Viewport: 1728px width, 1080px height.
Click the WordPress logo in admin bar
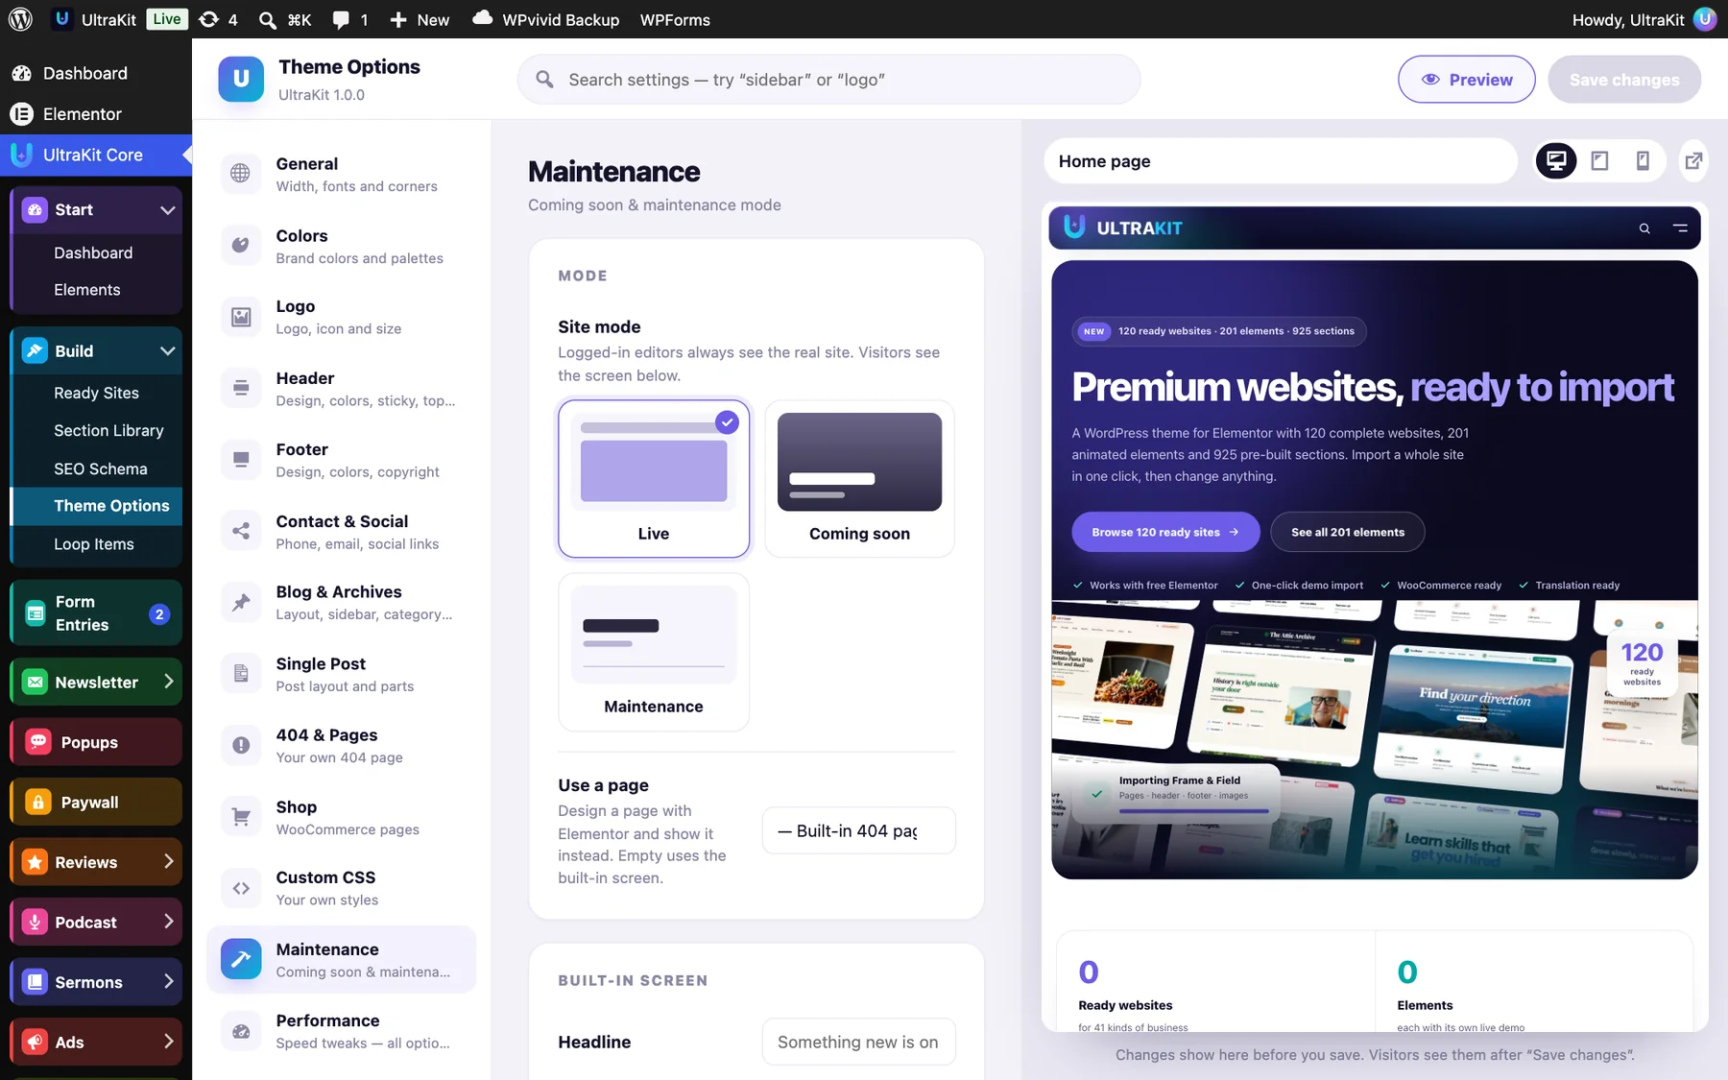click(20, 19)
